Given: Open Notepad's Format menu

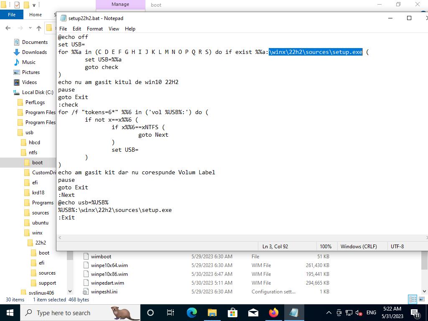Looking at the screenshot, I should click(x=94, y=29).
